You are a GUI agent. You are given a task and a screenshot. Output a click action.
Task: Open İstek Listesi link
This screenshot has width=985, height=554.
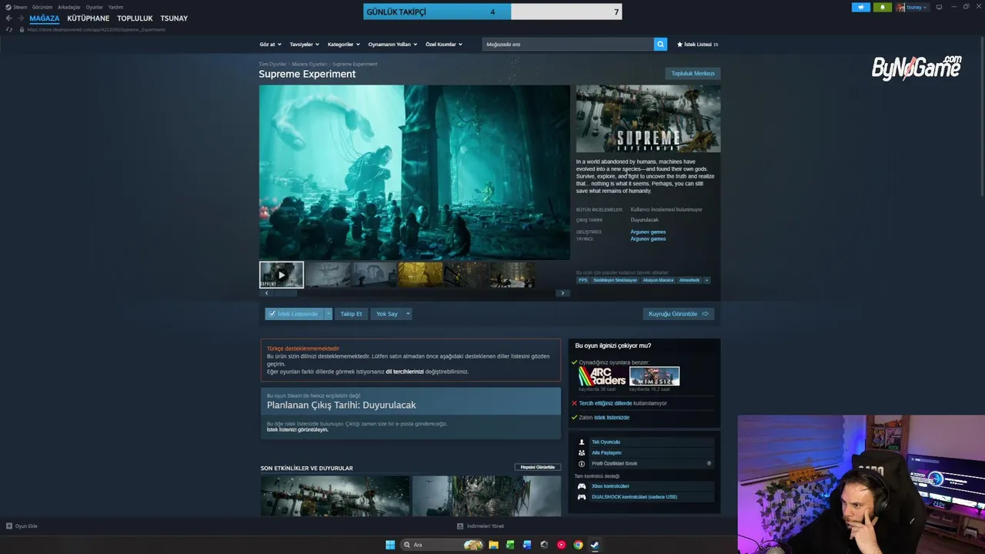697,44
